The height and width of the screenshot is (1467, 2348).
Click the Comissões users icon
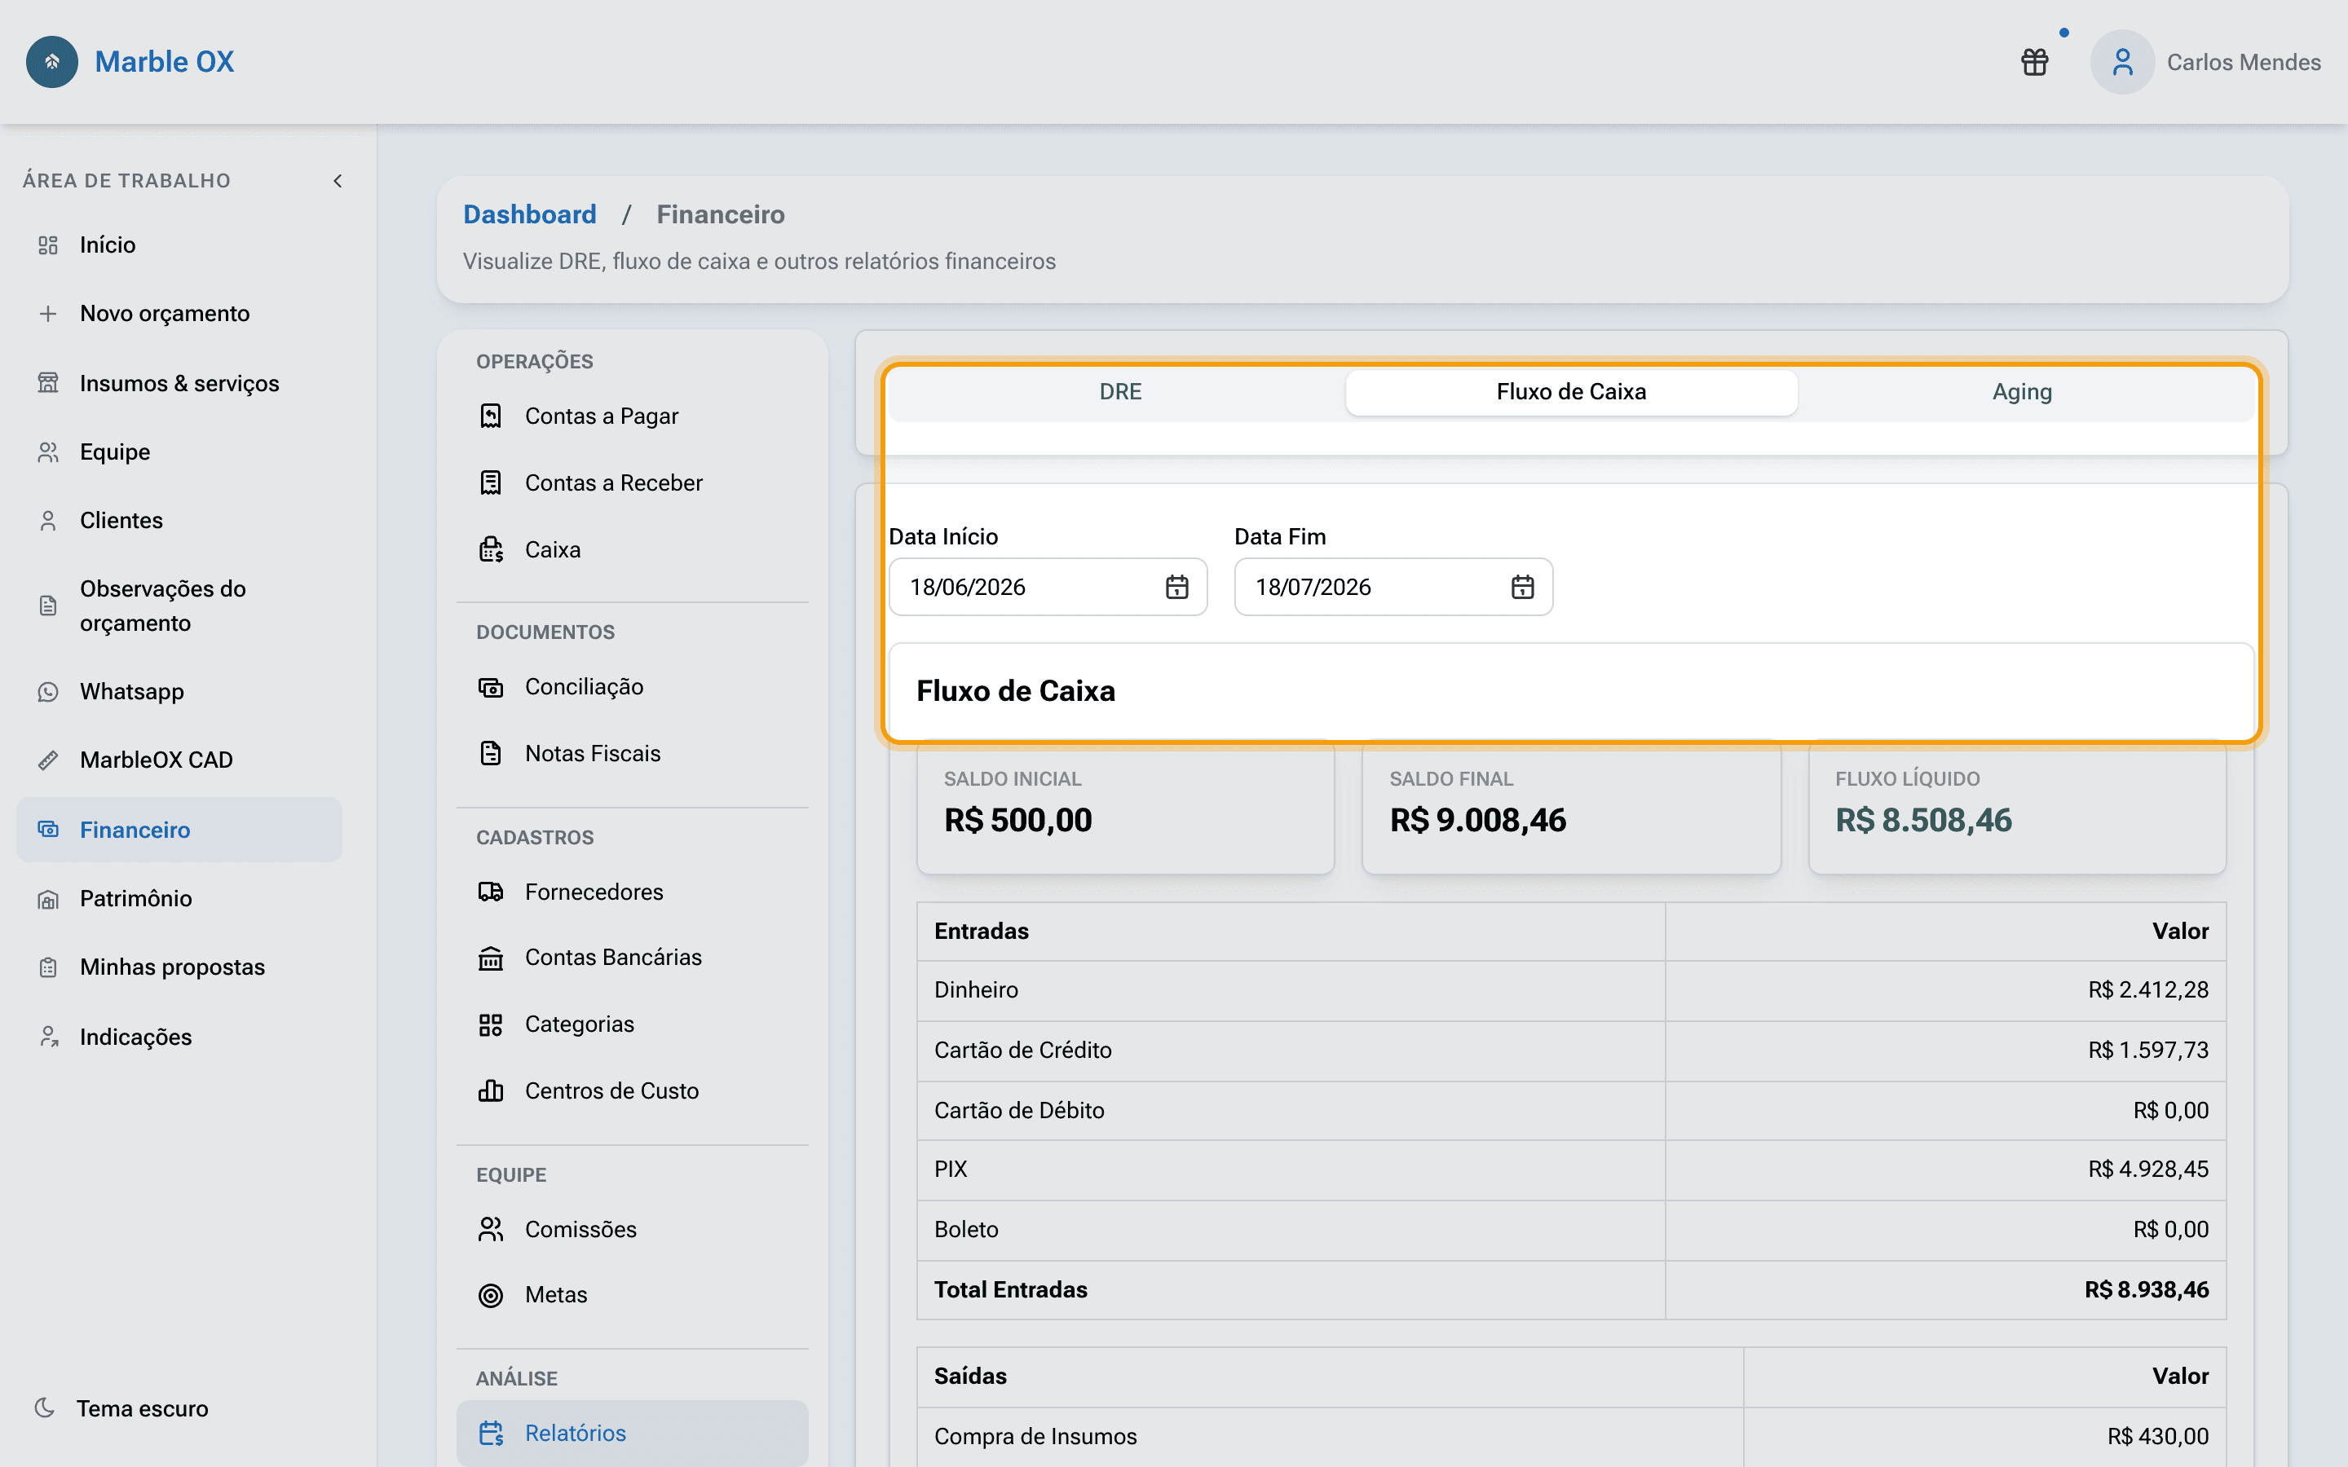tap(491, 1229)
